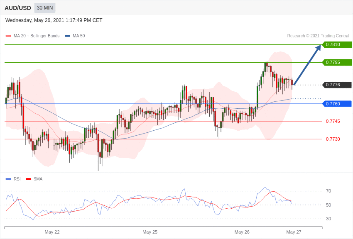Click the May 27 date axis label

[x=294, y=232]
